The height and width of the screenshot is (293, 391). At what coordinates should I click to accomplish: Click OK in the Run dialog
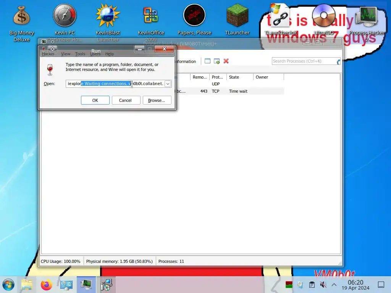[x=95, y=100]
